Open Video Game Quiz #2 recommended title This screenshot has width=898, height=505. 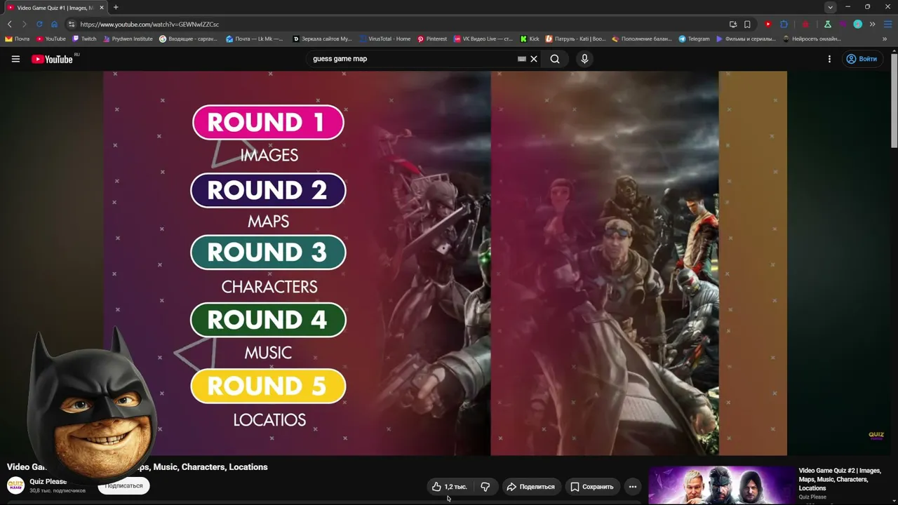[x=840, y=479]
